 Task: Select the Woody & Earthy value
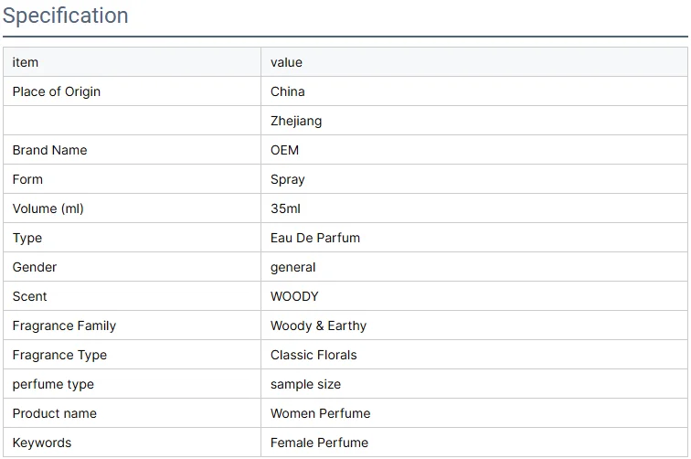click(x=318, y=326)
